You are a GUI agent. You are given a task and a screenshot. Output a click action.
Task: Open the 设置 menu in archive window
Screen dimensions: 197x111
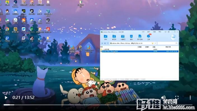coord(154,32)
